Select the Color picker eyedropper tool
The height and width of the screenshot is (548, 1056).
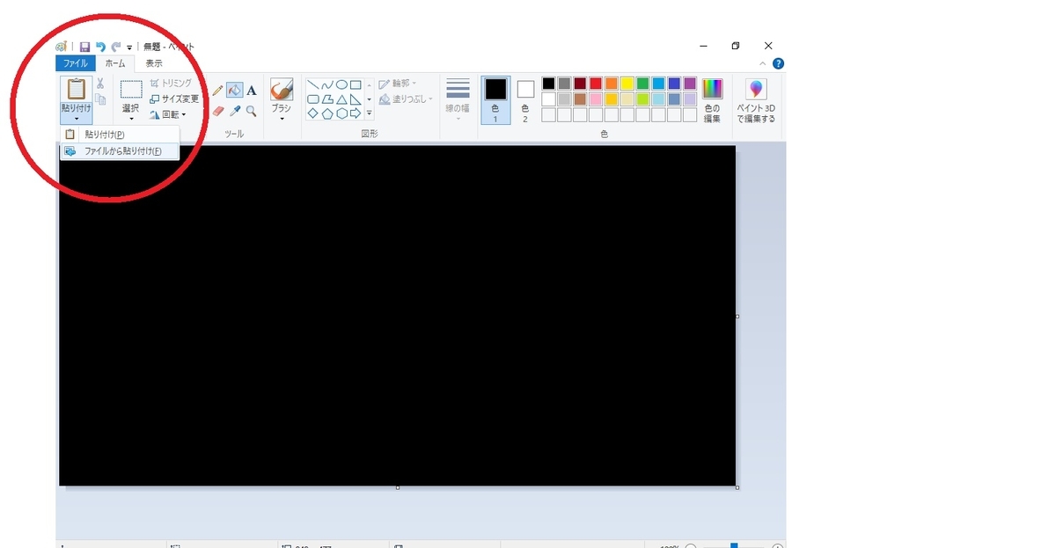[x=235, y=111]
